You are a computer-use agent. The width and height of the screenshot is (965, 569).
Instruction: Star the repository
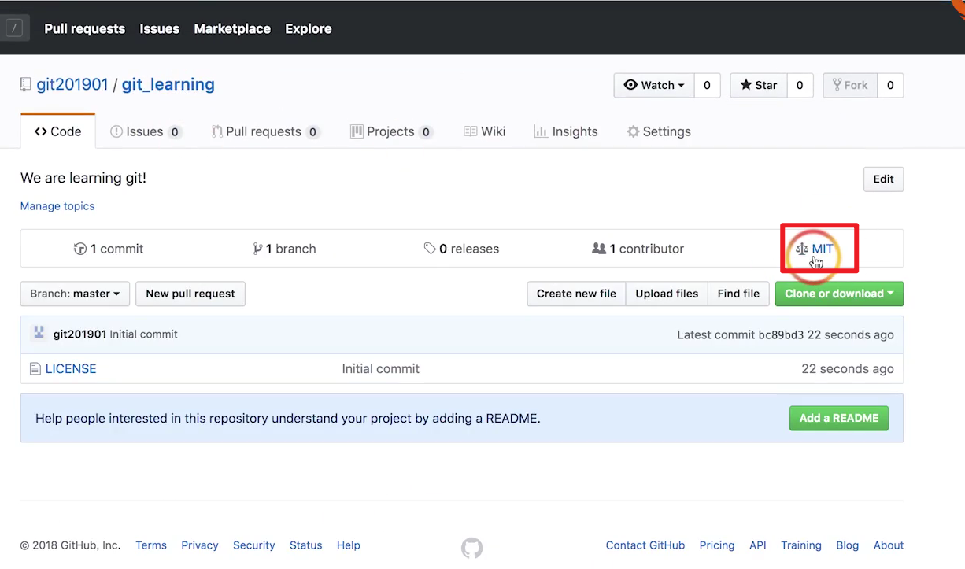tap(759, 85)
